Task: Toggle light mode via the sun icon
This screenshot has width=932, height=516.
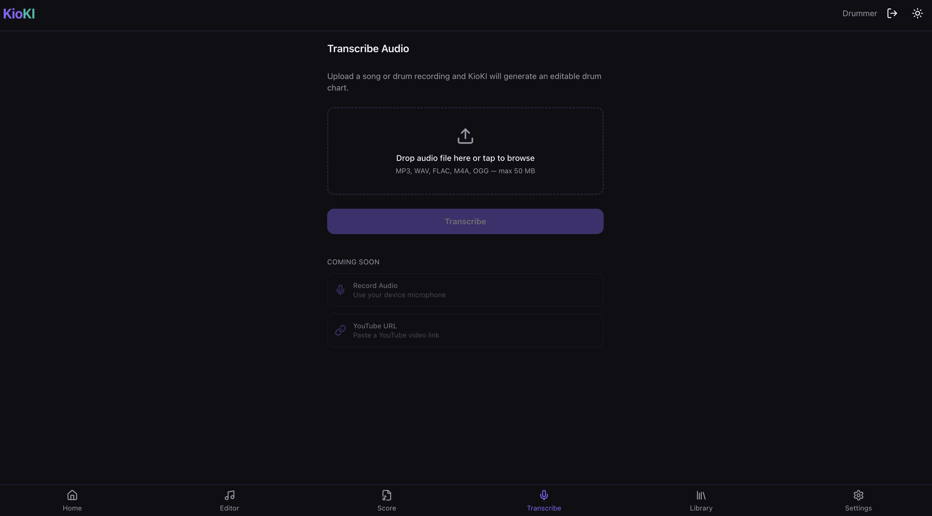Action: tap(918, 13)
